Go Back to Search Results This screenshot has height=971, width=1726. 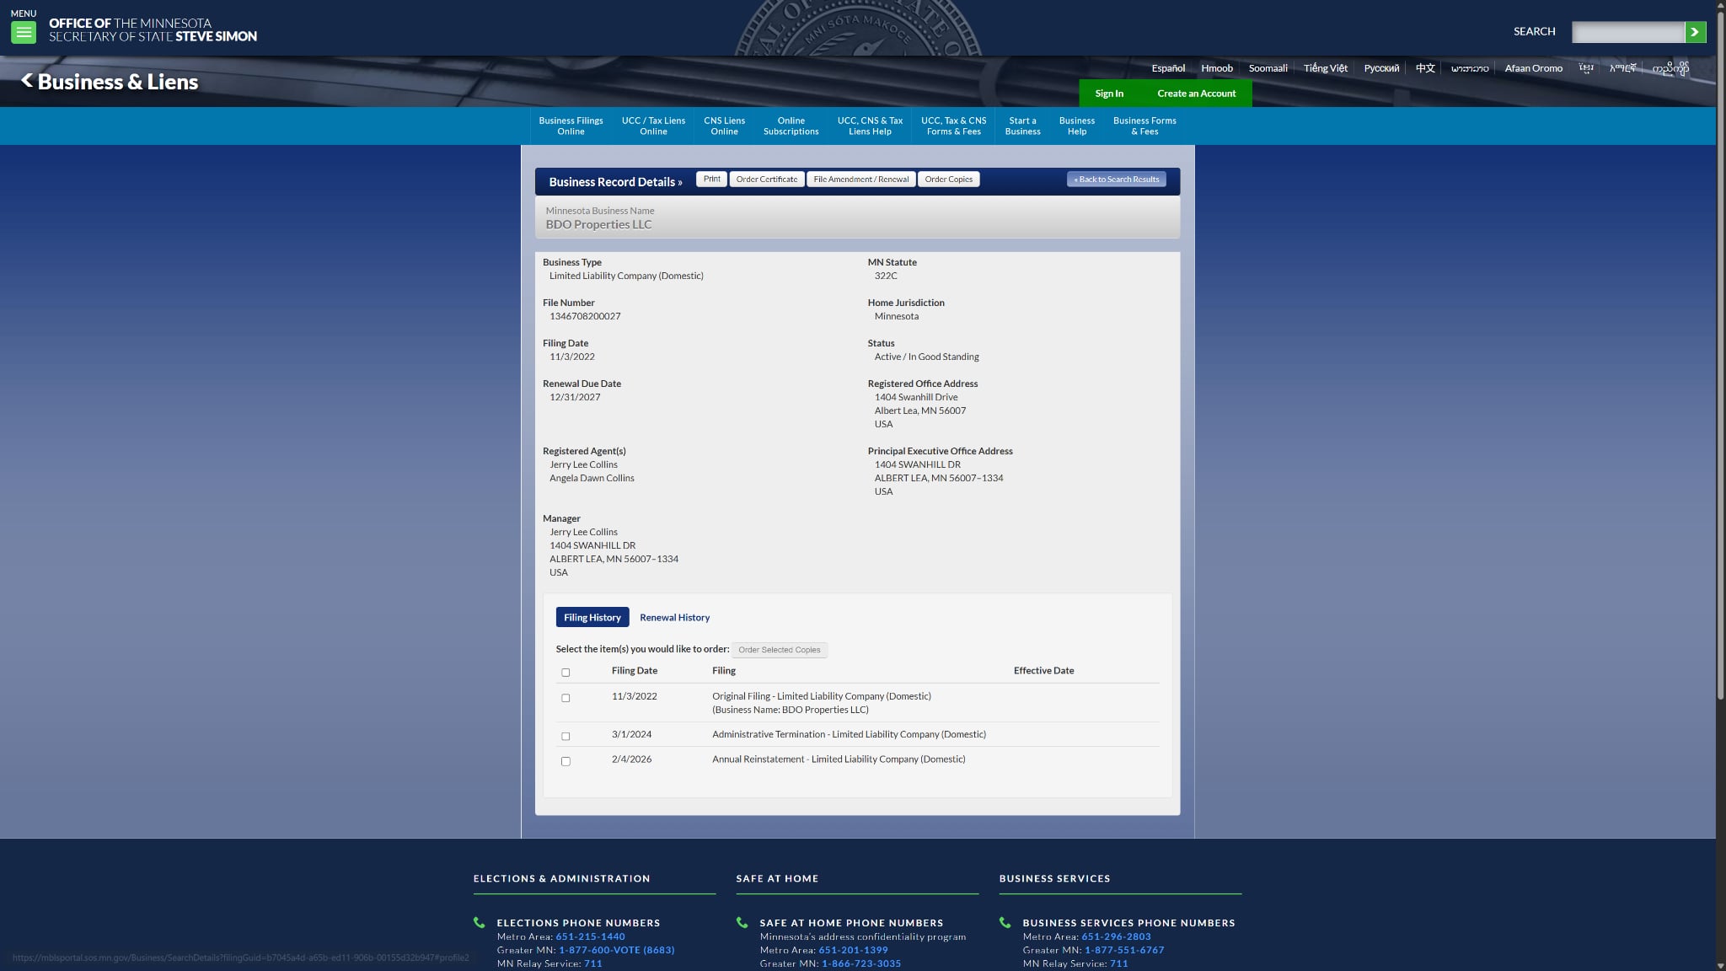pyautogui.click(x=1117, y=180)
